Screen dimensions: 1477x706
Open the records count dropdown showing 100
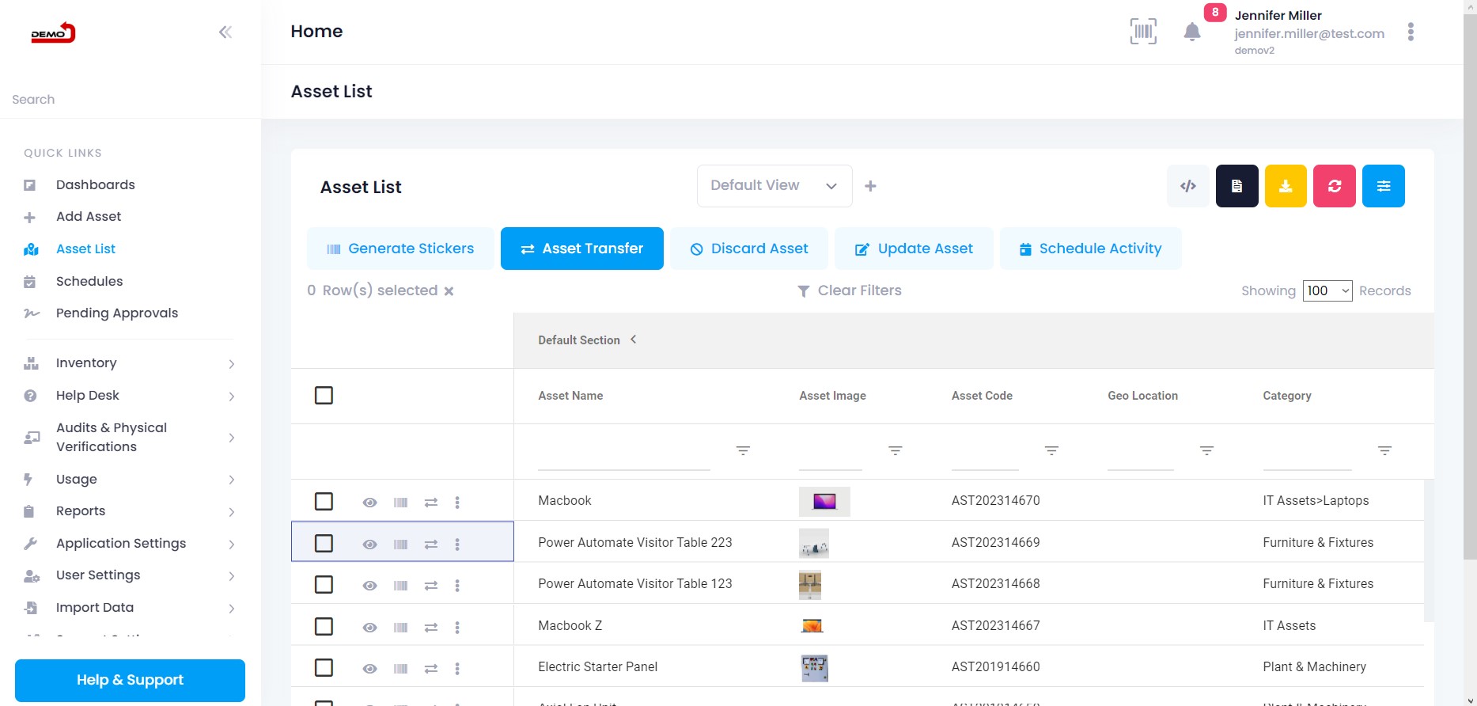(x=1327, y=290)
